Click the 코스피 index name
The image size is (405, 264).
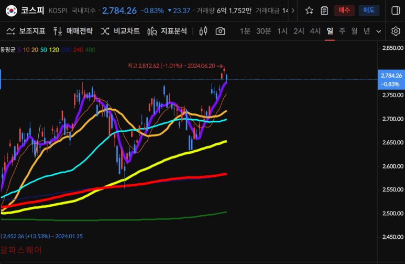(x=32, y=10)
